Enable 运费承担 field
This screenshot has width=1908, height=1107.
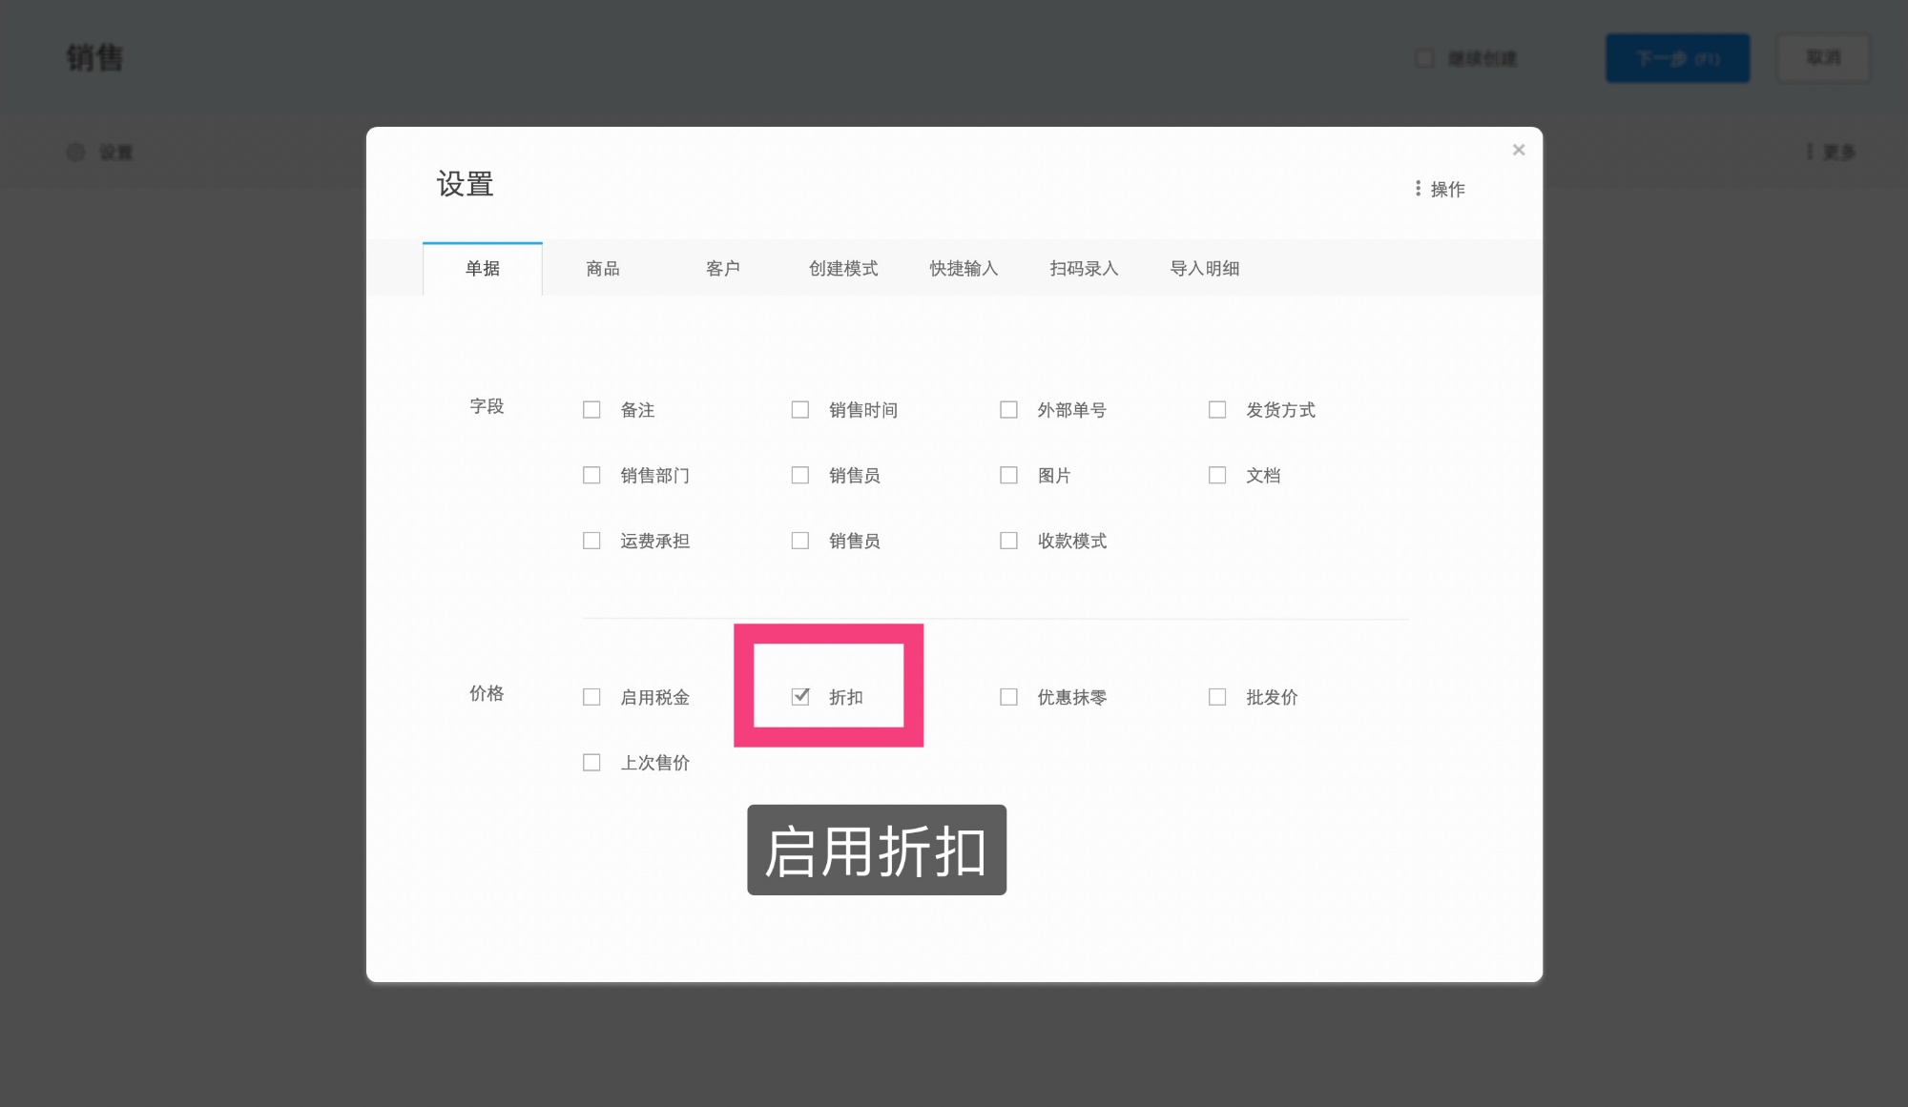(x=591, y=540)
